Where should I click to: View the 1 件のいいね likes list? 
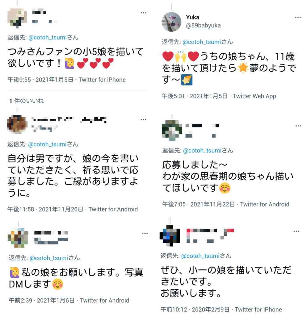tap(27, 101)
